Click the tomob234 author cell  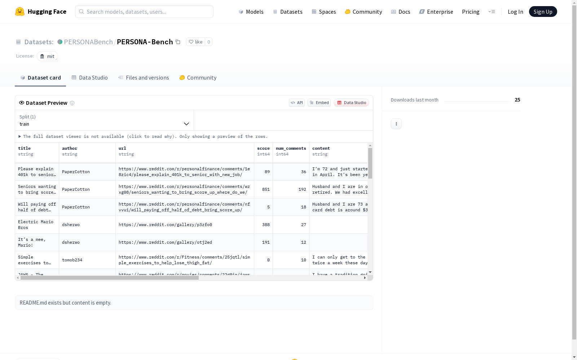pos(87,260)
